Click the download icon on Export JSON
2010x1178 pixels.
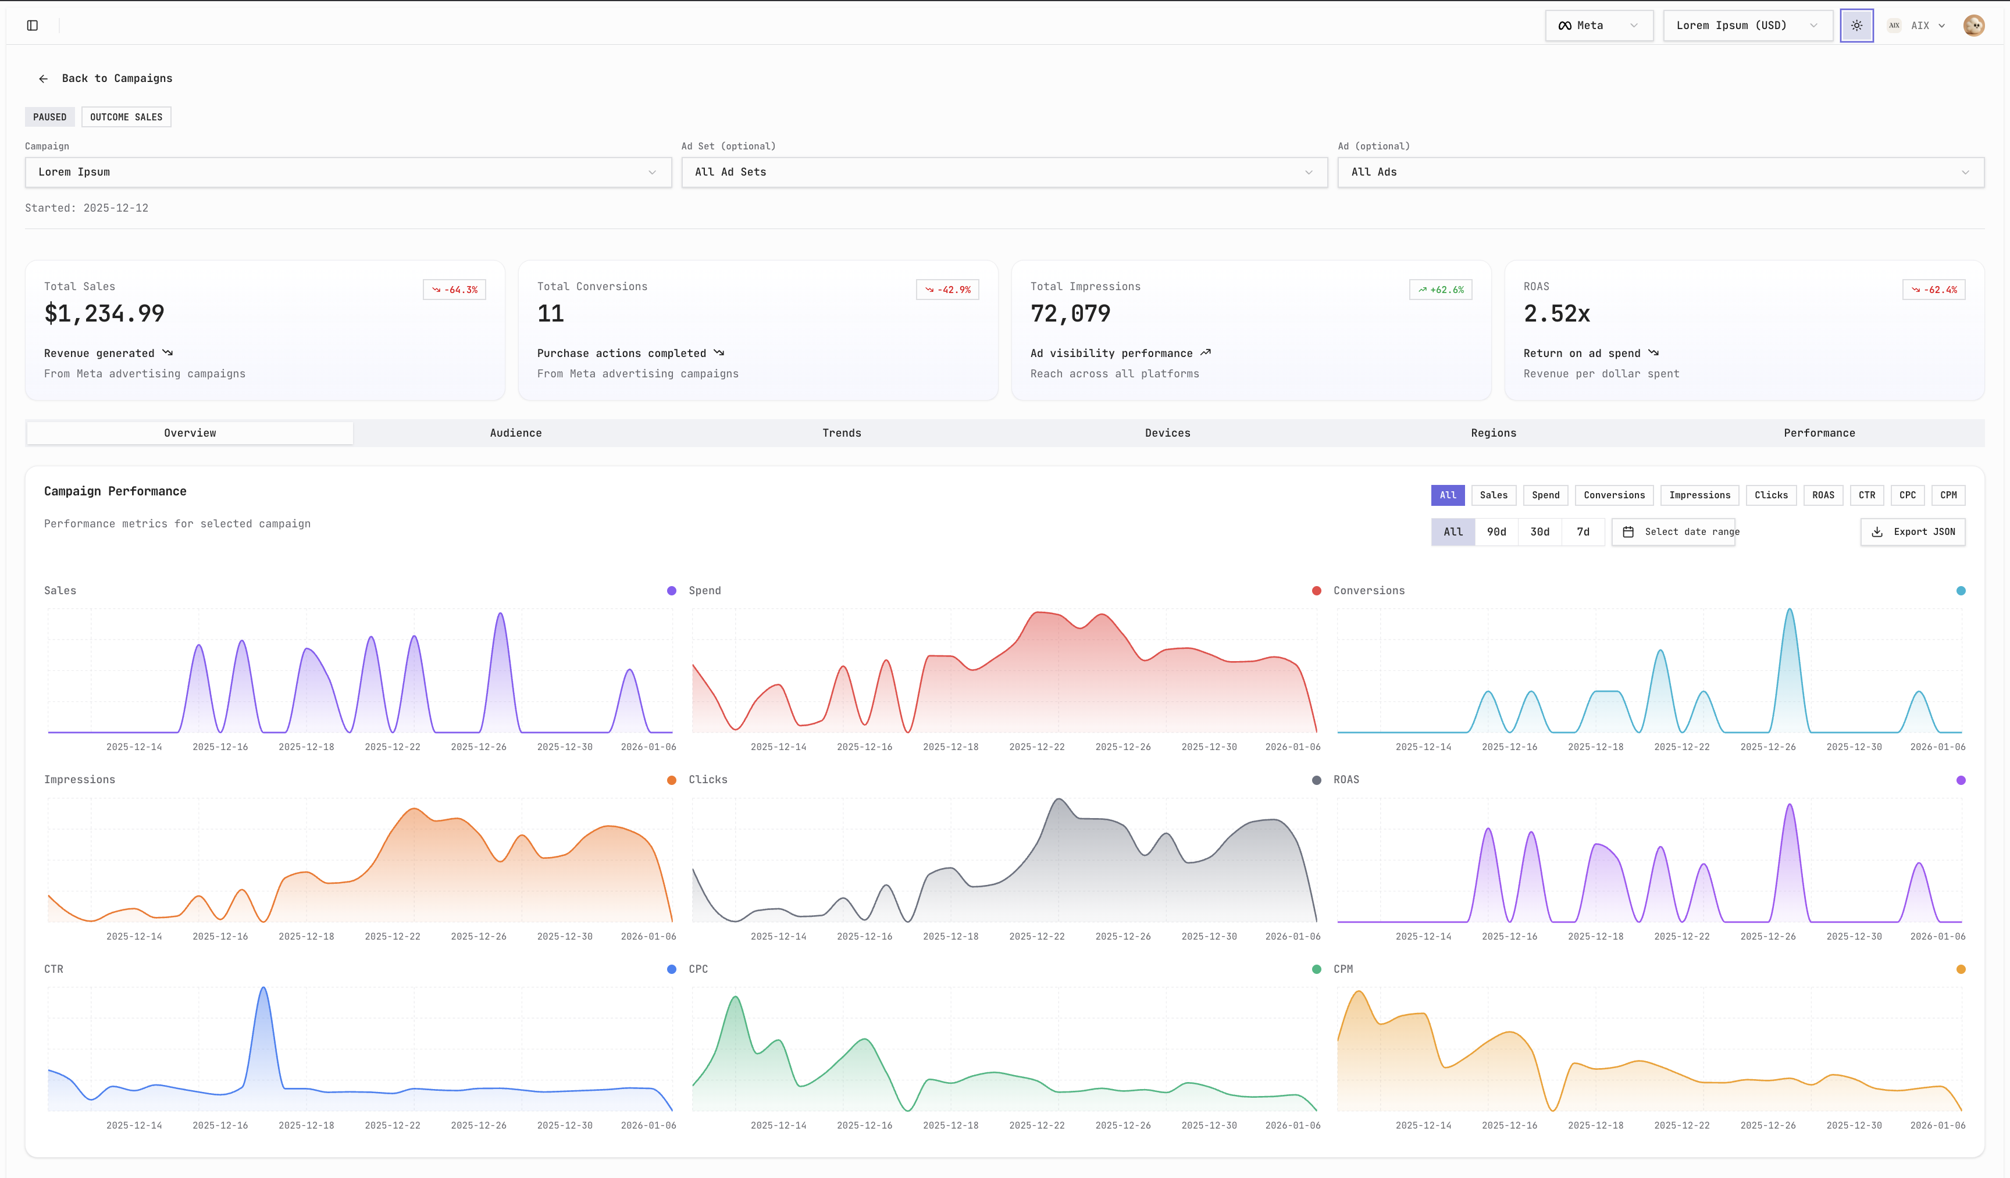pyautogui.click(x=1877, y=531)
